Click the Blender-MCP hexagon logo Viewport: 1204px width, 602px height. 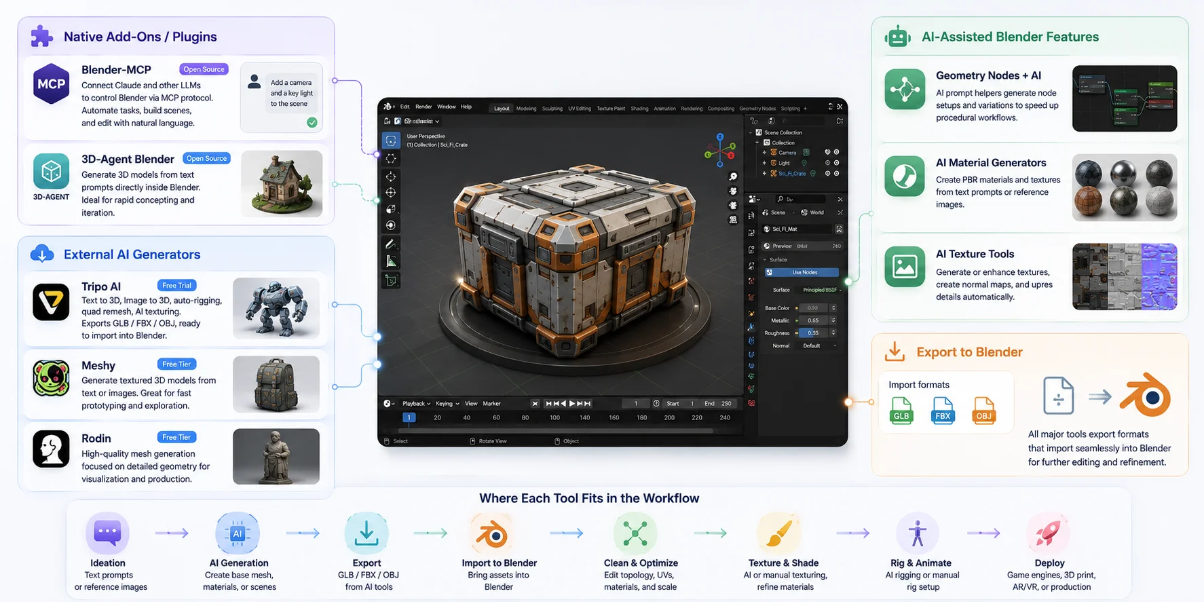click(x=52, y=83)
